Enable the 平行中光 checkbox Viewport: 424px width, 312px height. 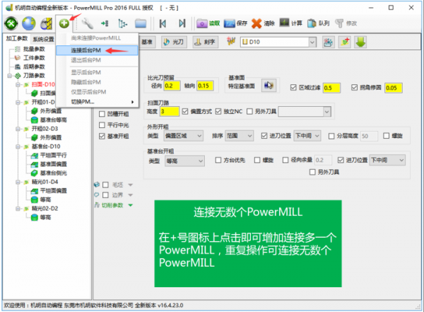102,125
